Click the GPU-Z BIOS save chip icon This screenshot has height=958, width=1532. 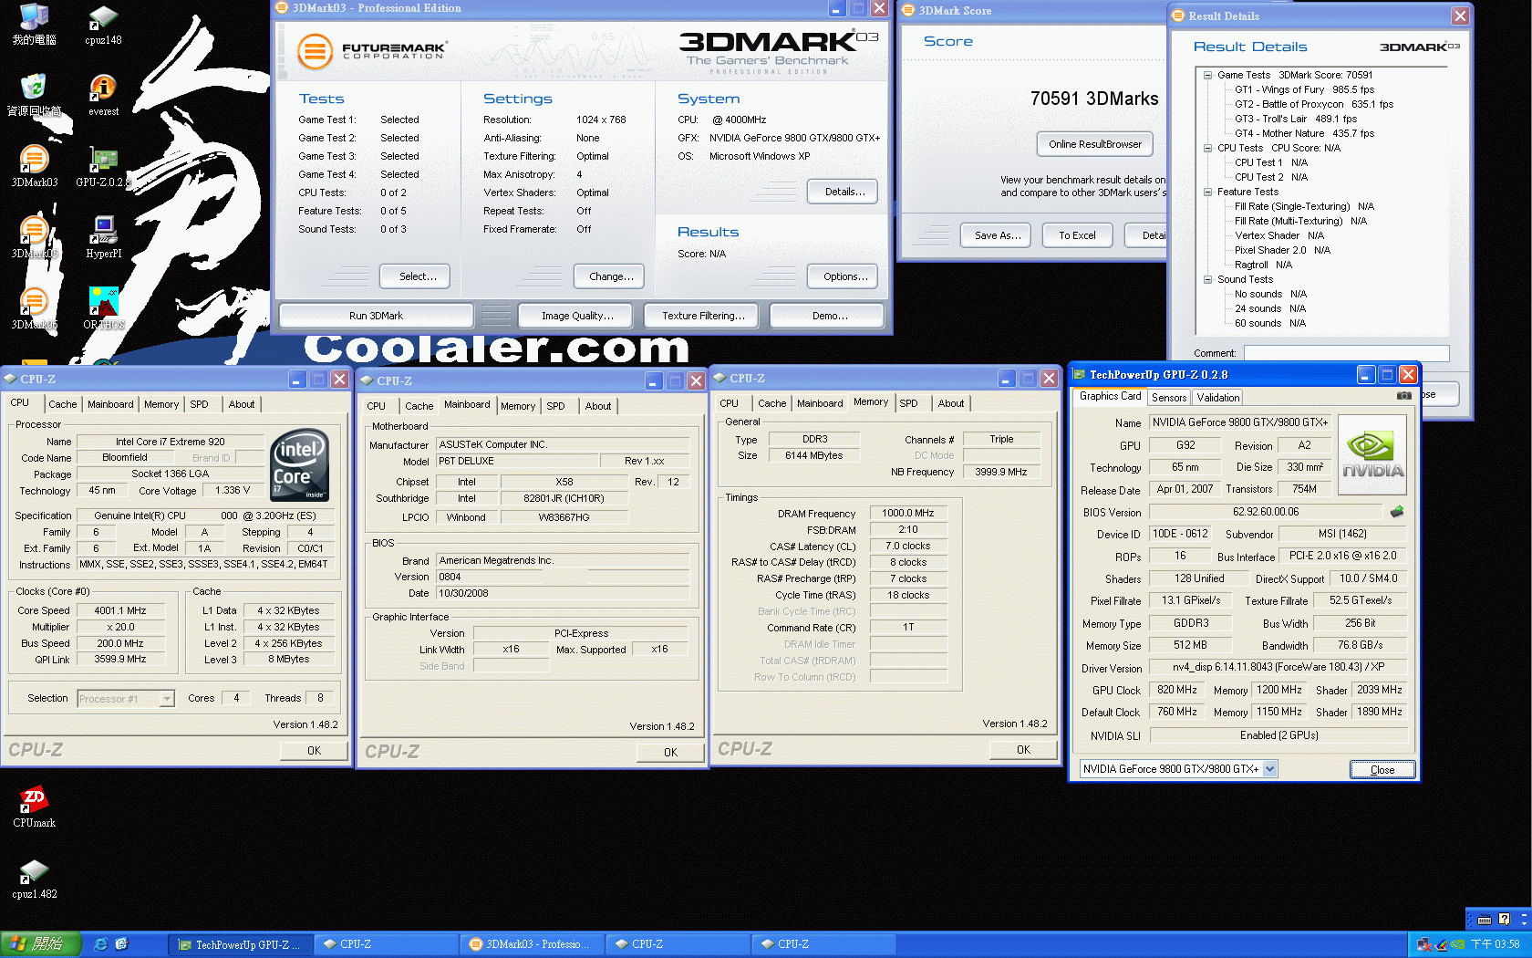tap(1396, 512)
